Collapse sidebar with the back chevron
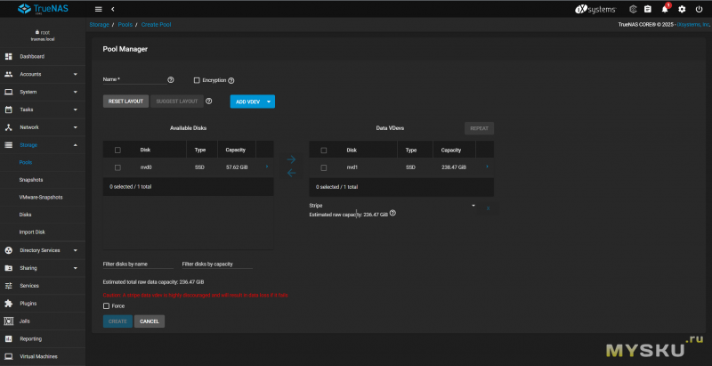The image size is (712, 366). point(113,9)
